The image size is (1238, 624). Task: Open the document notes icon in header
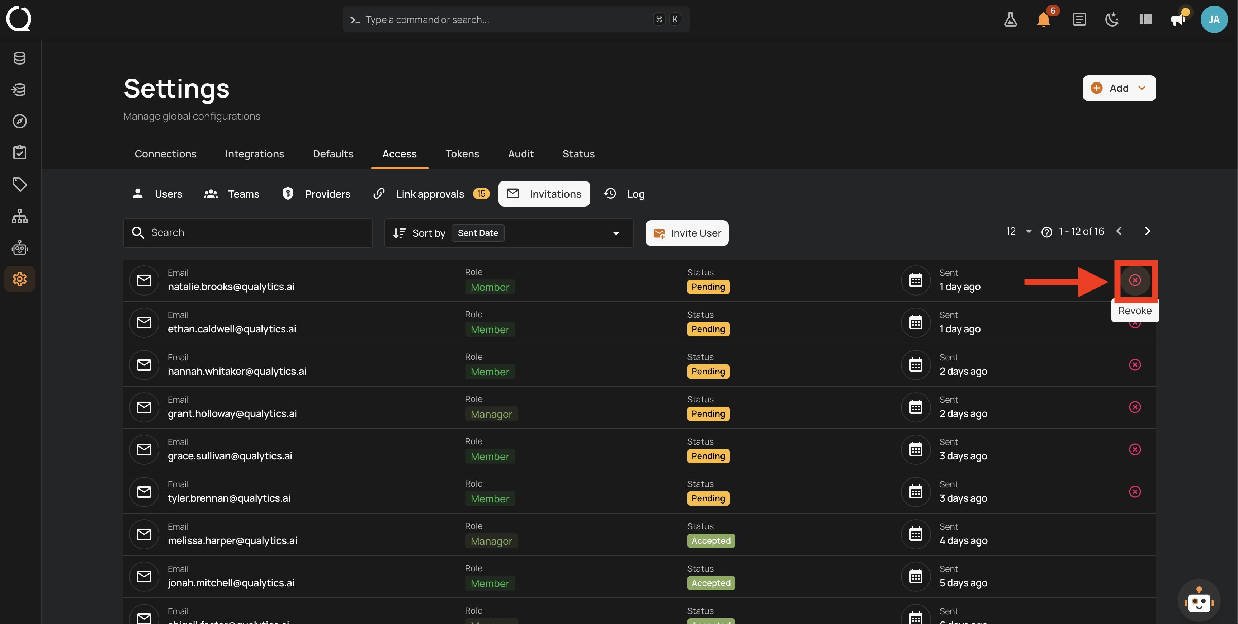point(1079,19)
